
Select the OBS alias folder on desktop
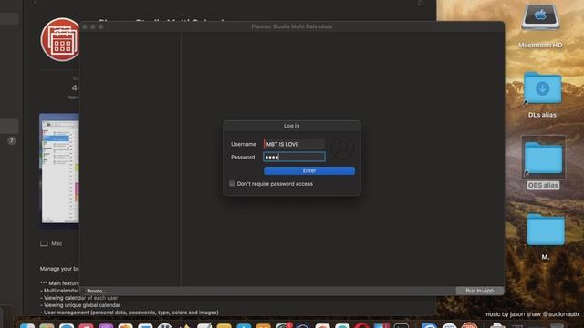pos(544,158)
